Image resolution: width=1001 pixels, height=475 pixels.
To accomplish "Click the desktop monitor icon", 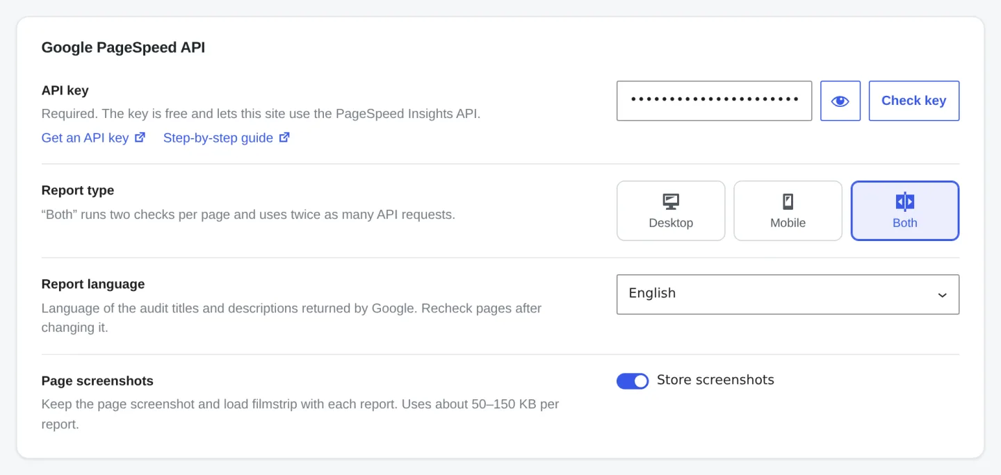I will (x=671, y=201).
